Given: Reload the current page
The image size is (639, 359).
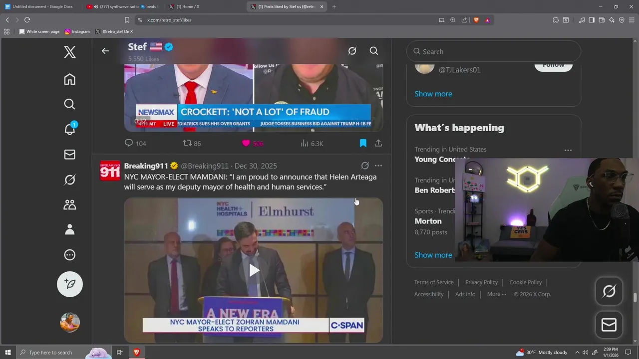Looking at the screenshot, I should [27, 20].
